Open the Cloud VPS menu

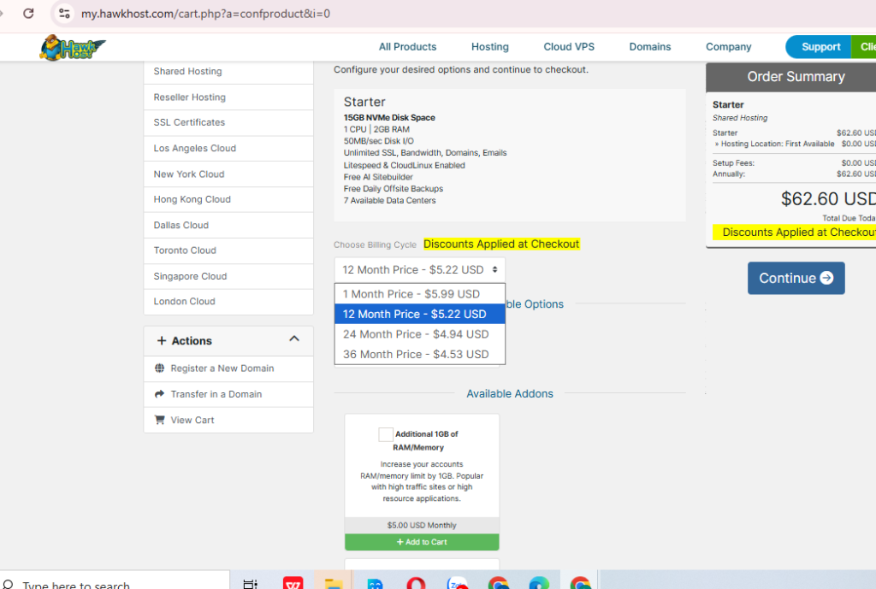[x=569, y=47]
